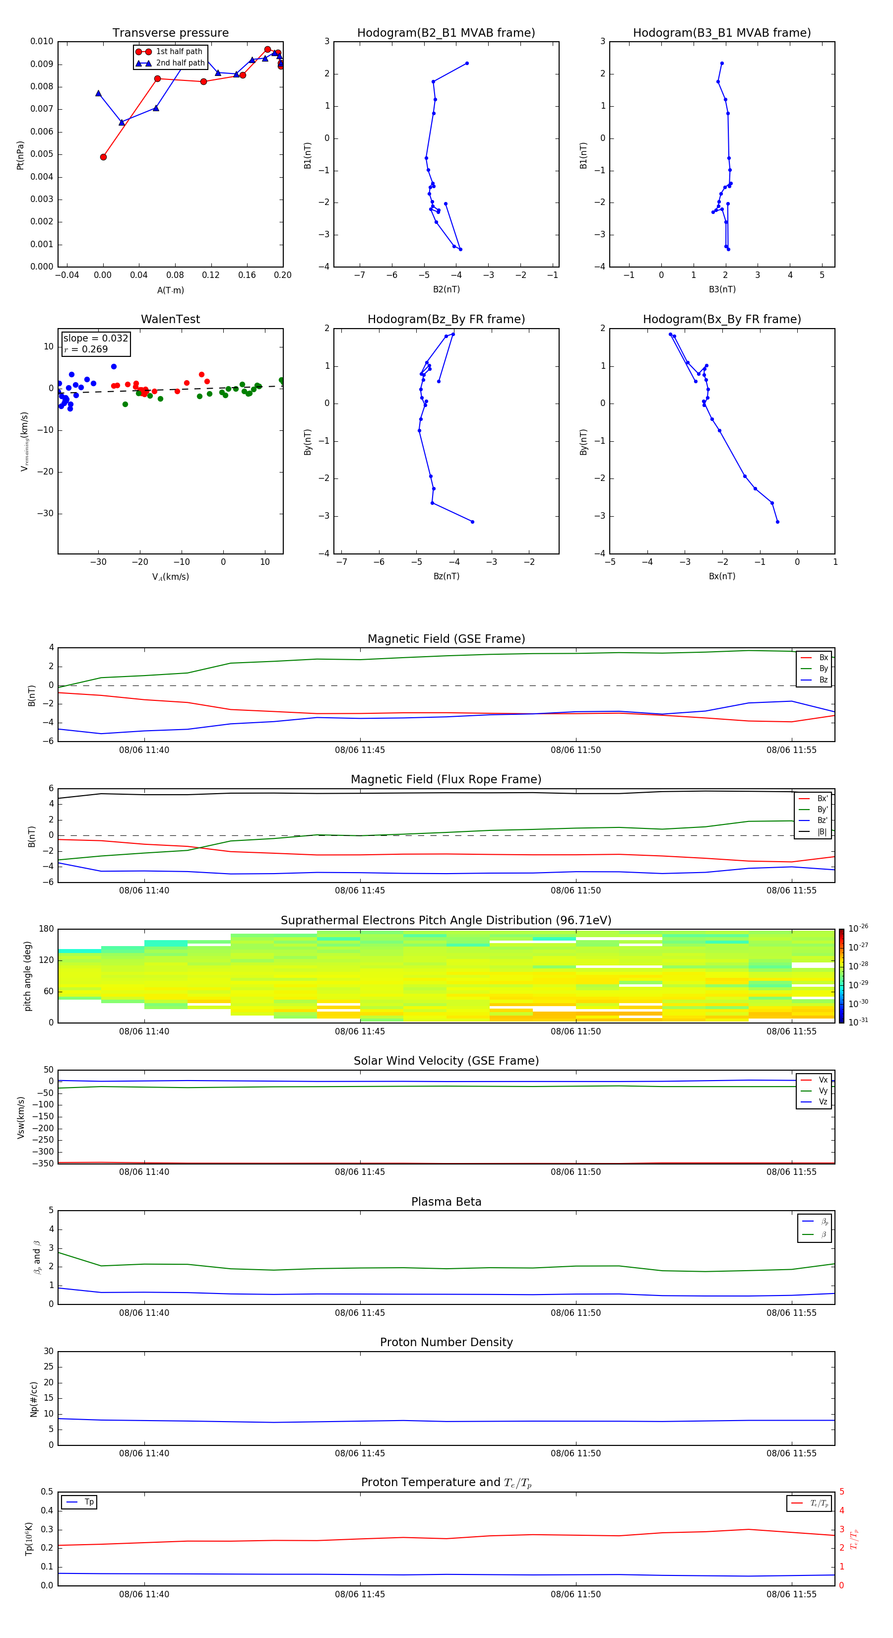Click the 'Hodogram(Bz_By FR frame)' title
Screen dimensions: 893x1638
click(446, 319)
